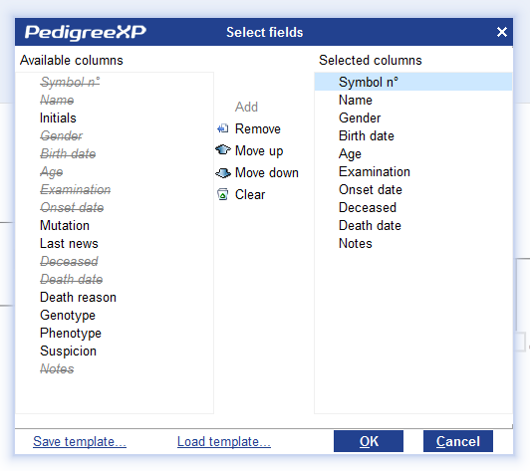Click the Cancel button

tap(458, 441)
